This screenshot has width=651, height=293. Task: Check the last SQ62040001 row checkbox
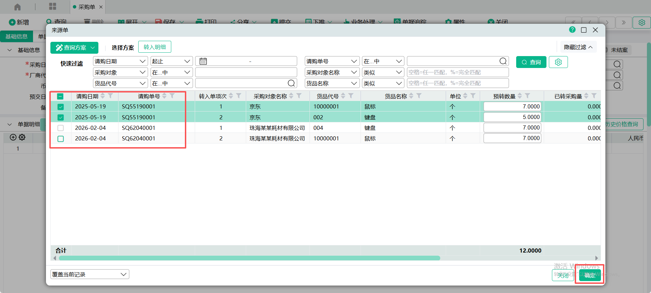pyautogui.click(x=61, y=139)
